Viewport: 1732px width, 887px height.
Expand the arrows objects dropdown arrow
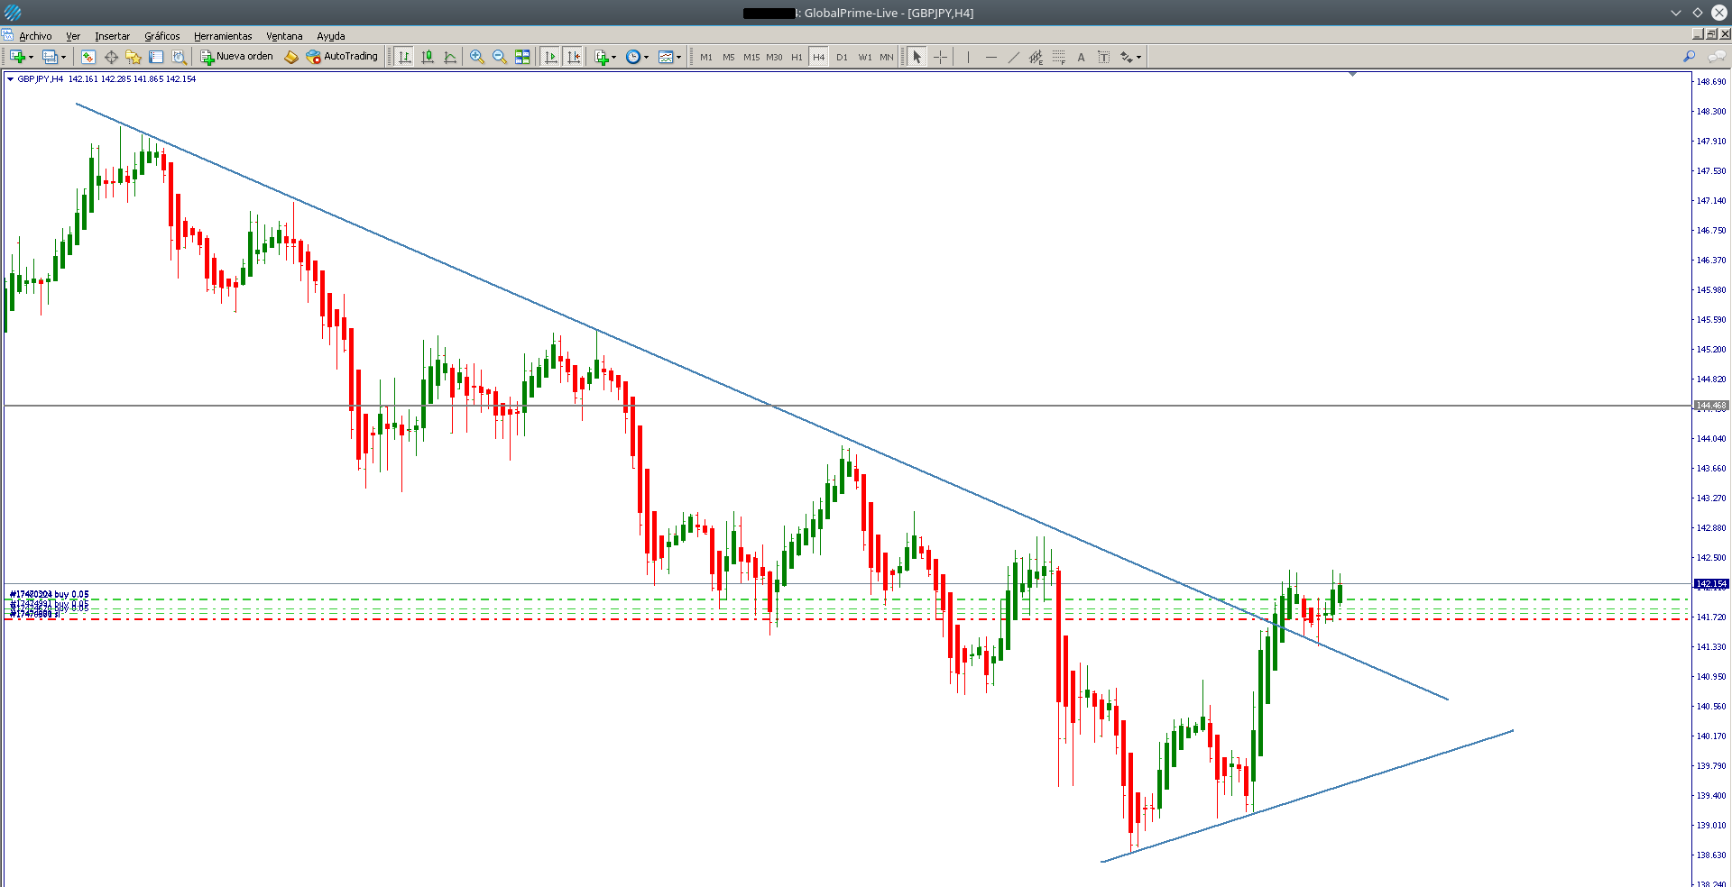(x=1138, y=57)
